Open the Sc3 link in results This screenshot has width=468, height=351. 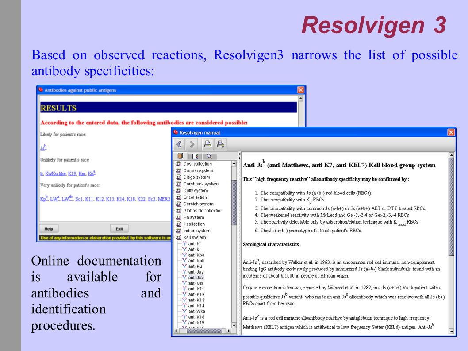coord(152,199)
